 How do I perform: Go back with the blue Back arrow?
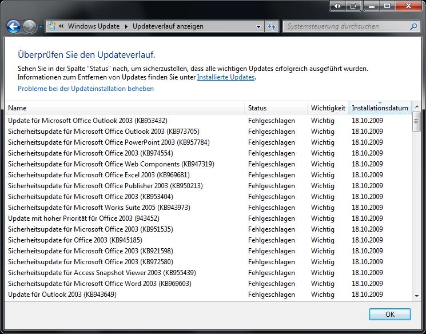(13, 27)
